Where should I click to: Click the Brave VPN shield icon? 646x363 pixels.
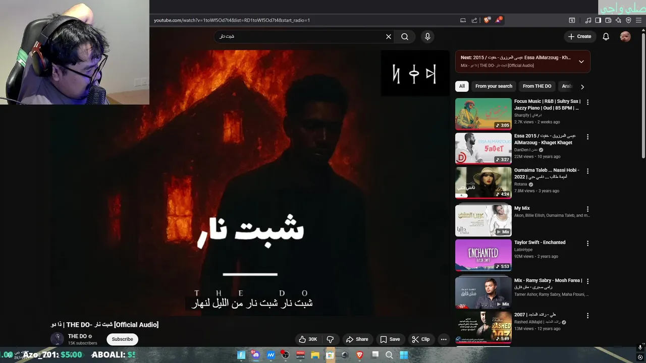point(628,20)
